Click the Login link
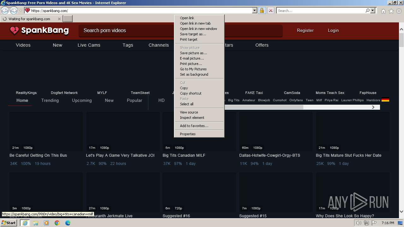The width and height of the screenshot is (404, 227). pos(333,31)
